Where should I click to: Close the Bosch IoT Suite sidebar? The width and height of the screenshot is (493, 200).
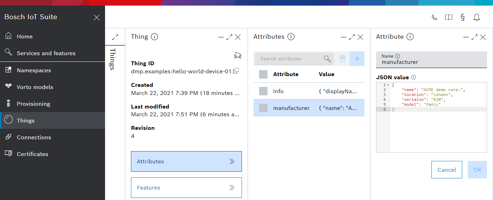97,17
